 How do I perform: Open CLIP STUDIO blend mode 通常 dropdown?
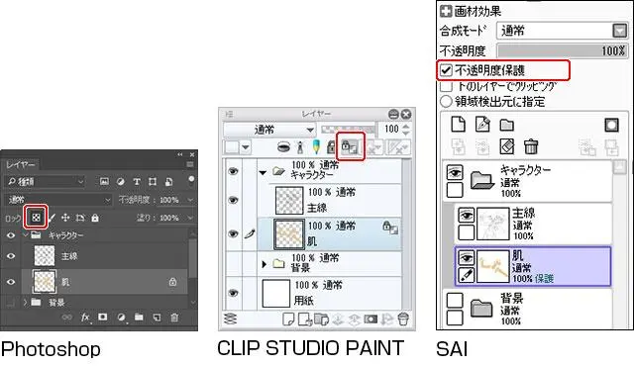pos(269,130)
